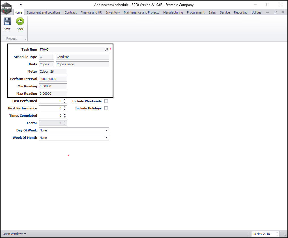
Task: Open the Equipment and Locations tab
Action: tap(44, 12)
